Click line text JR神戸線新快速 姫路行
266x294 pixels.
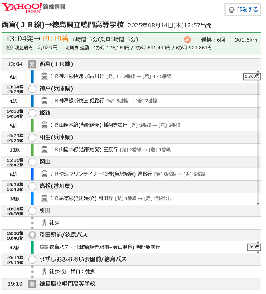coord(77,101)
